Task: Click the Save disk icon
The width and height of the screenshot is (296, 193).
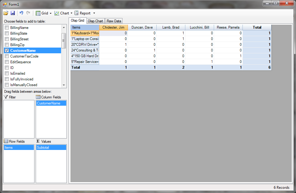Action: coord(13,13)
